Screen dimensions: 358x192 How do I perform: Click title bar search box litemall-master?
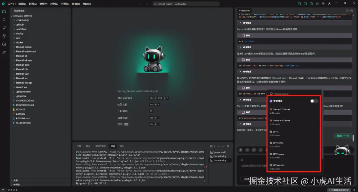[x=186, y=4]
